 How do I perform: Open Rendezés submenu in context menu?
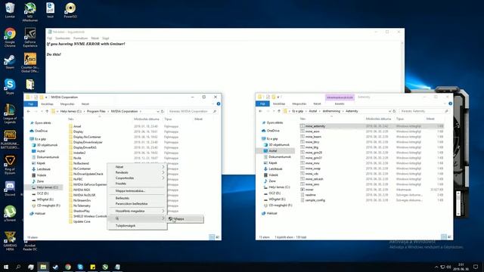(x=137, y=172)
